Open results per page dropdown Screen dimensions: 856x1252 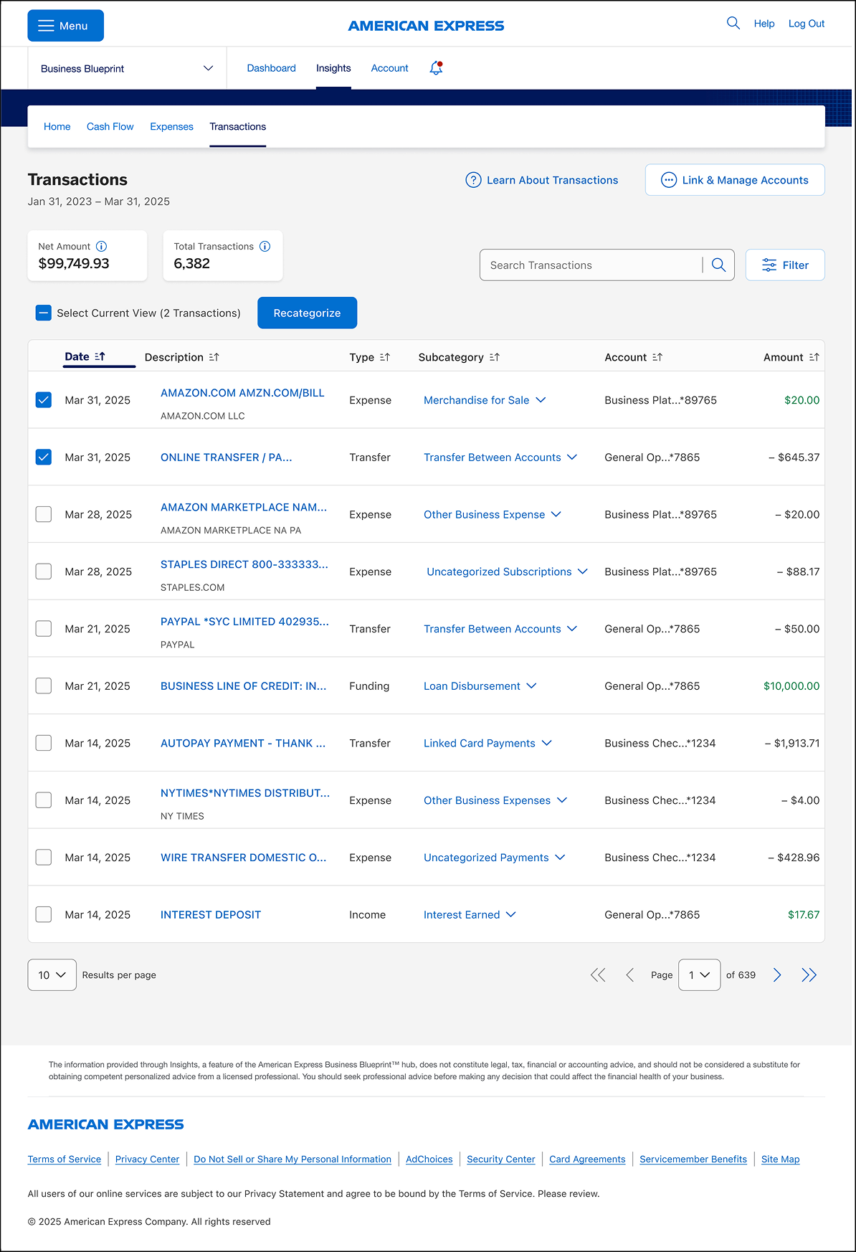52,974
